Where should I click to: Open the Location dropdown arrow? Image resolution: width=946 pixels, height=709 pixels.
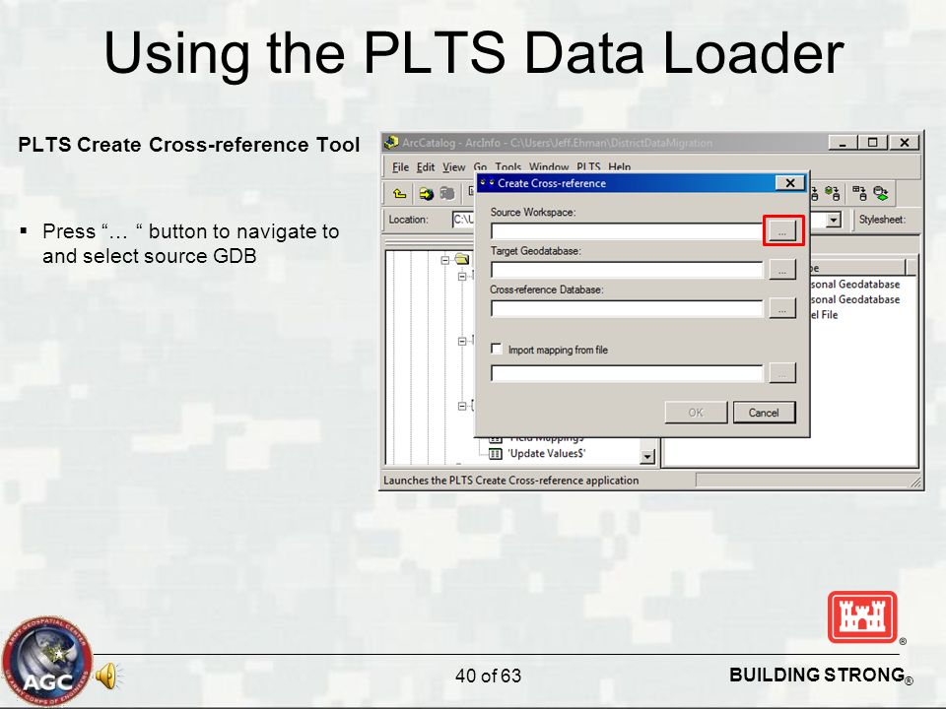834,220
